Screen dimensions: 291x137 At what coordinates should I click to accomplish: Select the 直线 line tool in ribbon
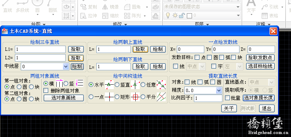8,7
